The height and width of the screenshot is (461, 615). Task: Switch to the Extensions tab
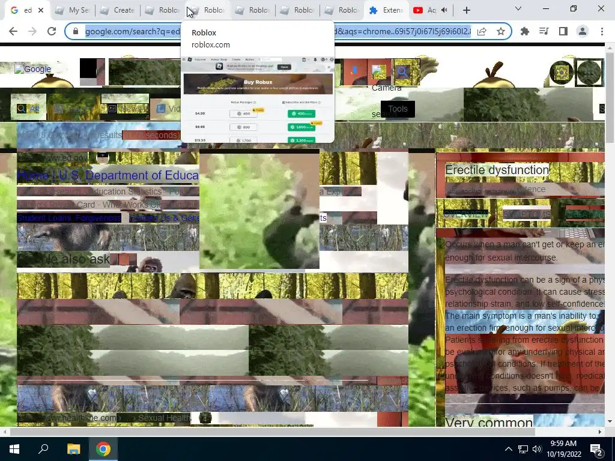pyautogui.click(x=386, y=10)
